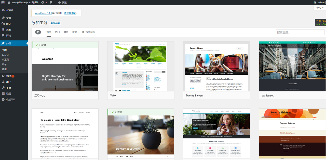Click the 添加主题 page heading
The height and width of the screenshot is (160, 326).
39,23
